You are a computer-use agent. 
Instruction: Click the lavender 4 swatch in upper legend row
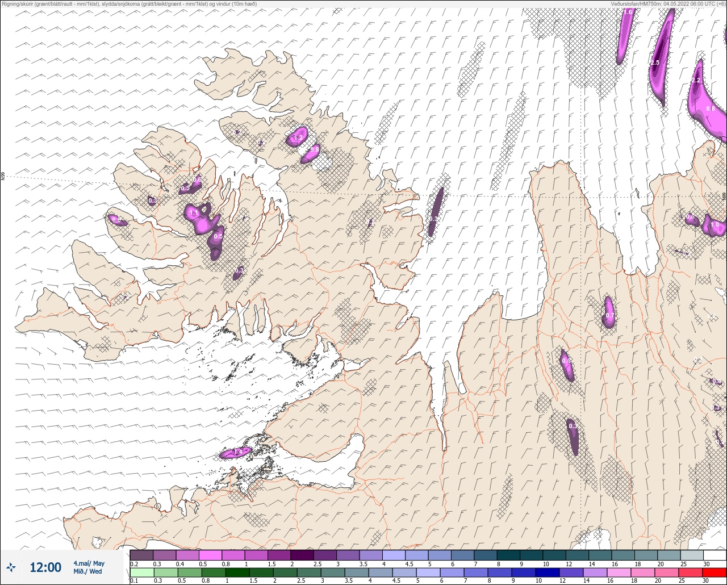[394, 555]
